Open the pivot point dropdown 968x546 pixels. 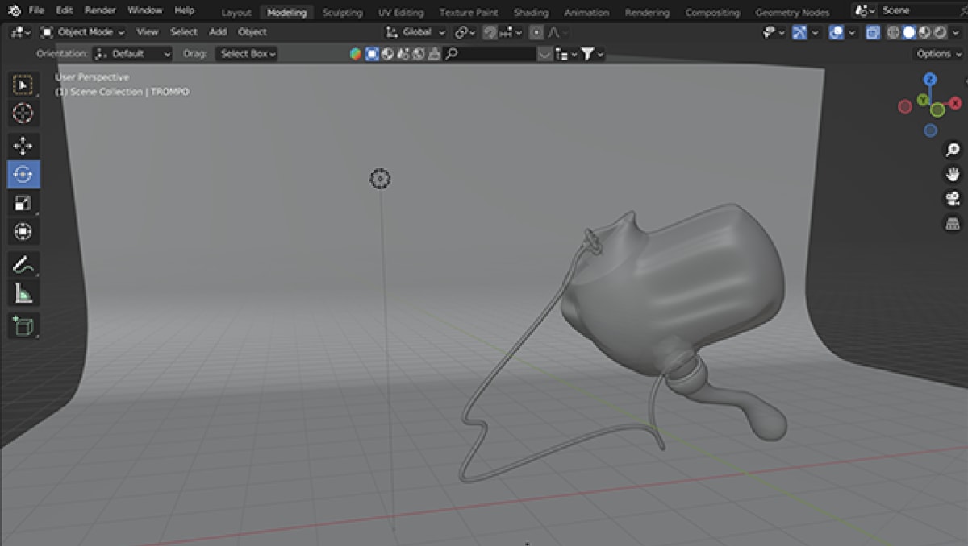(465, 32)
